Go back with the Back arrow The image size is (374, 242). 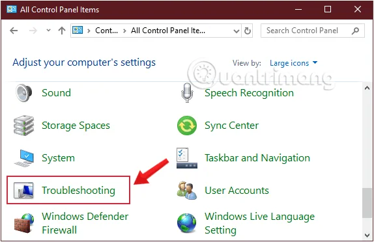14,31
